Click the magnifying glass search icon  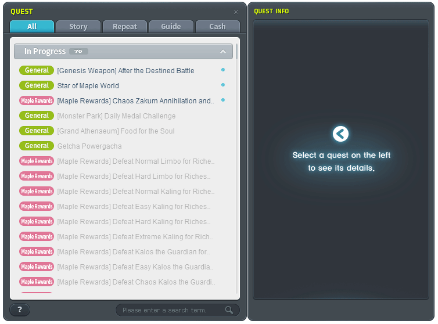pos(229,310)
